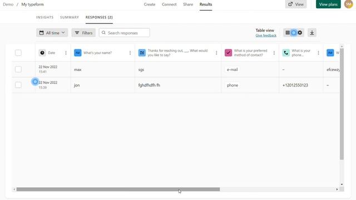The height and width of the screenshot is (200, 356).
Task: Open the All time date dropdown
Action: click(x=52, y=33)
